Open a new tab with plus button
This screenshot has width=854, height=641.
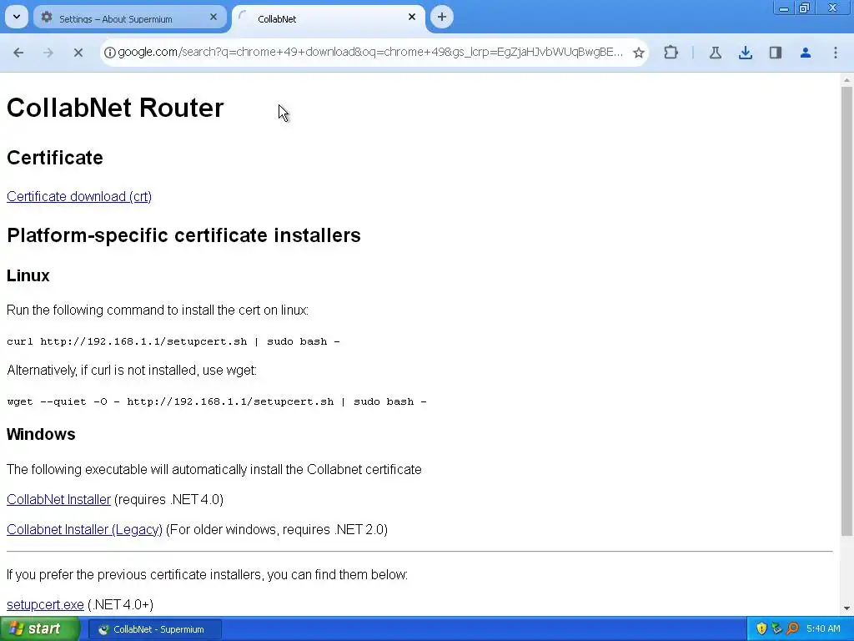442,17
